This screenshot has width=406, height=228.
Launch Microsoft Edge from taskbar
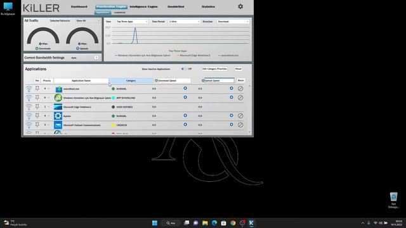pos(214,223)
